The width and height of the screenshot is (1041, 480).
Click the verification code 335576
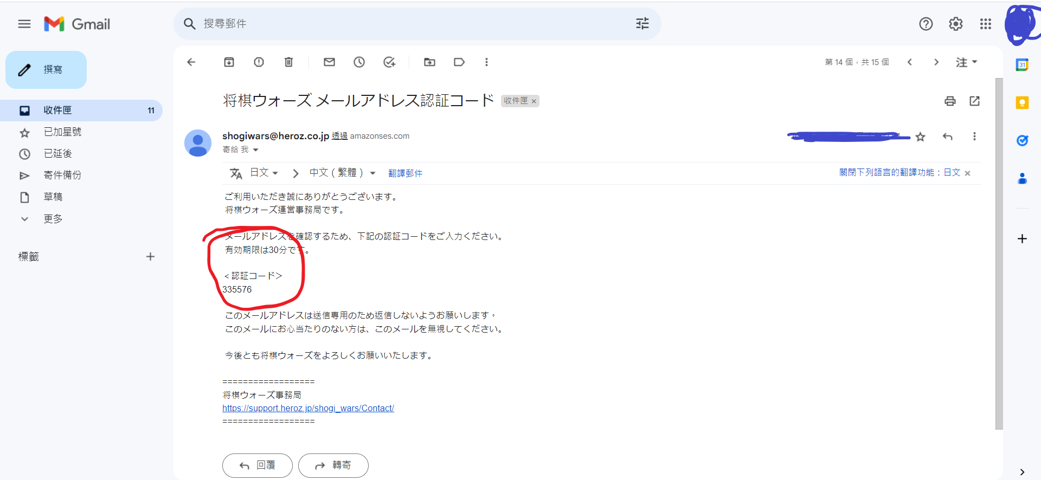(237, 289)
